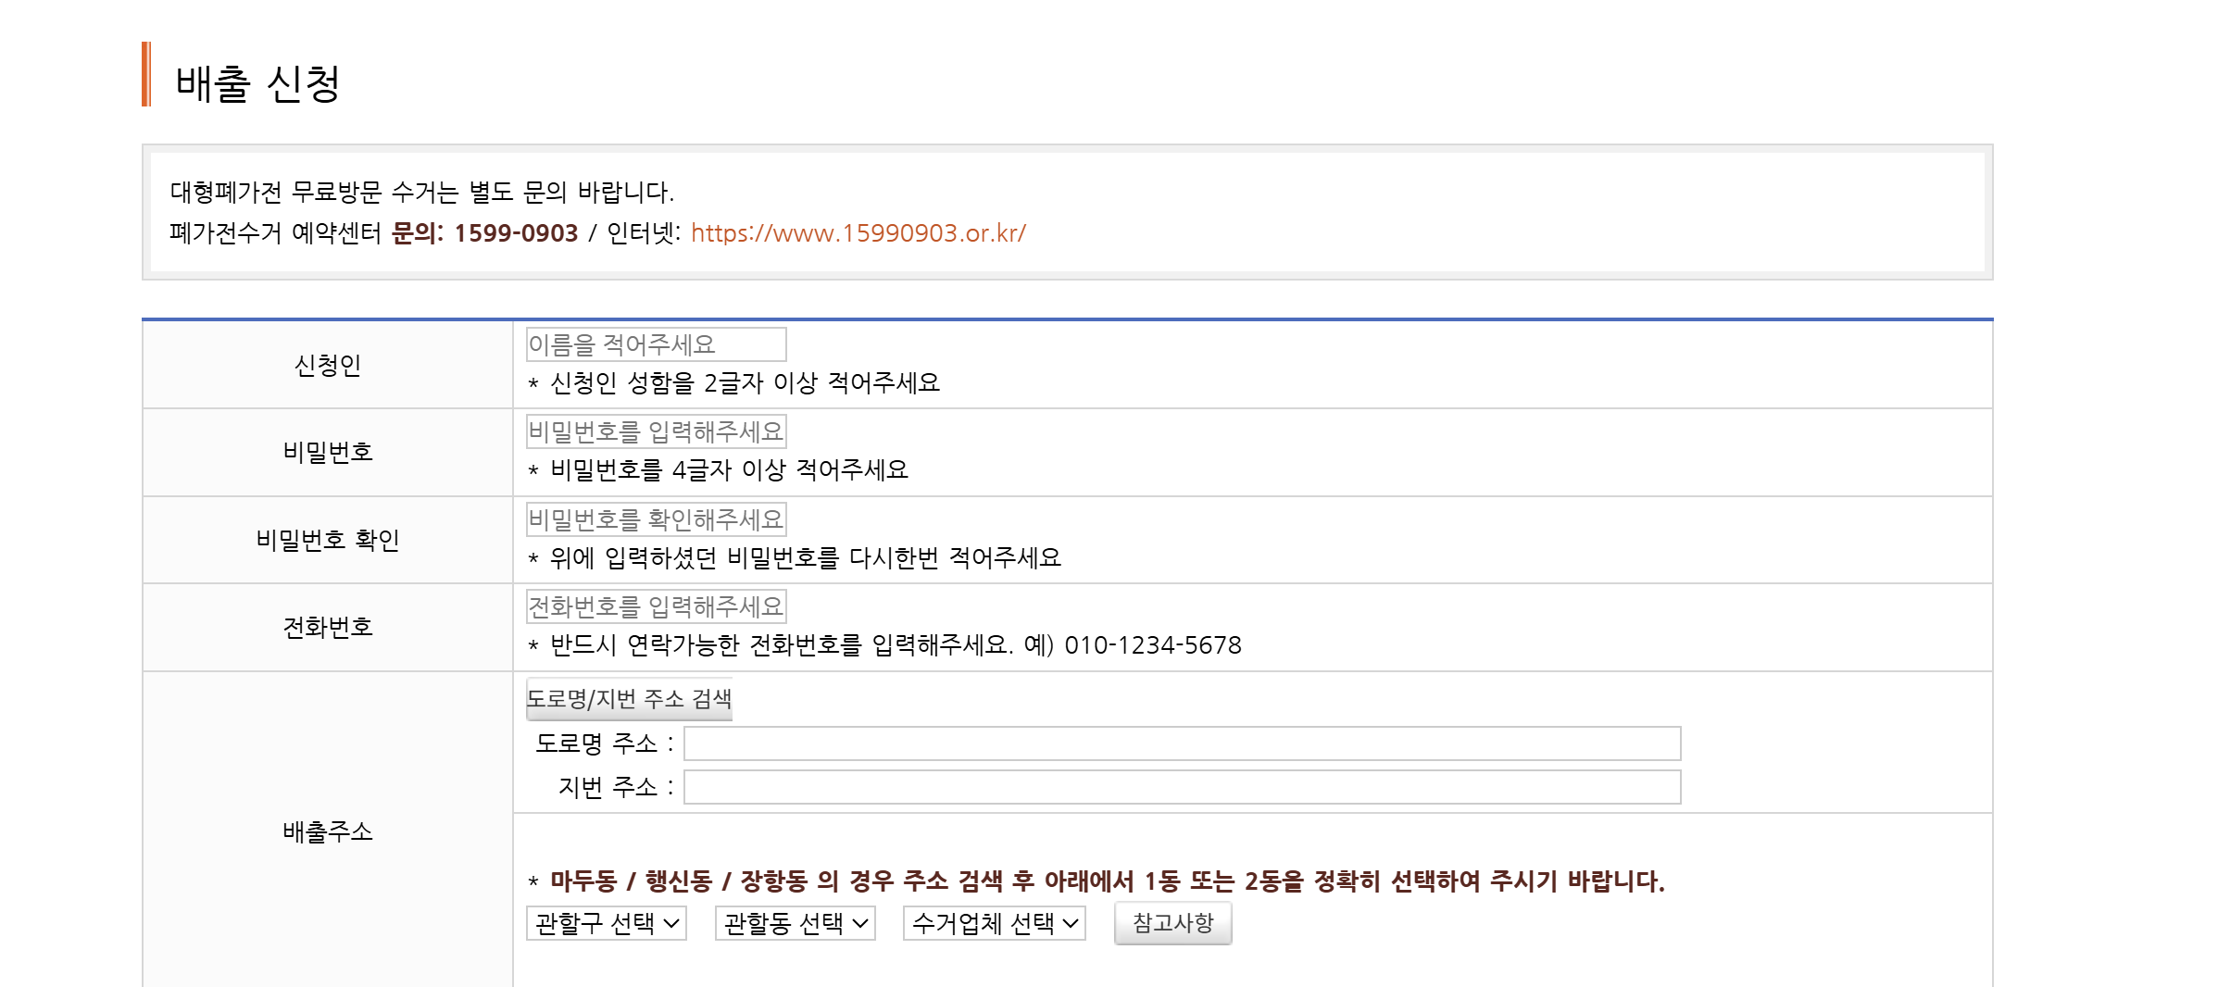2218x987 pixels.
Task: Click the 비밀번호를 입력해주세요 password field
Action: coord(655,431)
